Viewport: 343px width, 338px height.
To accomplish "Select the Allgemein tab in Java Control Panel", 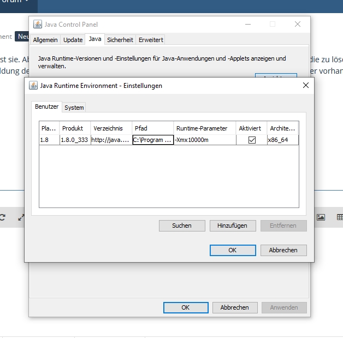I will (x=45, y=40).
